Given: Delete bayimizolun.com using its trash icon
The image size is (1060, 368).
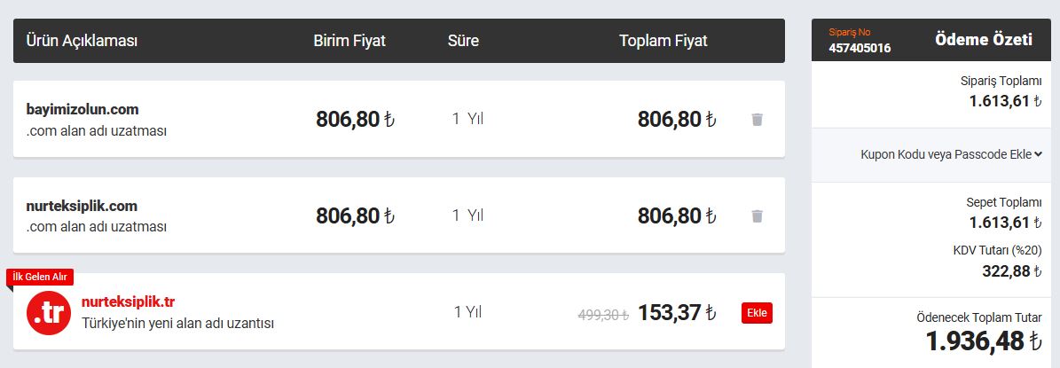Looking at the screenshot, I should pyautogui.click(x=758, y=120).
